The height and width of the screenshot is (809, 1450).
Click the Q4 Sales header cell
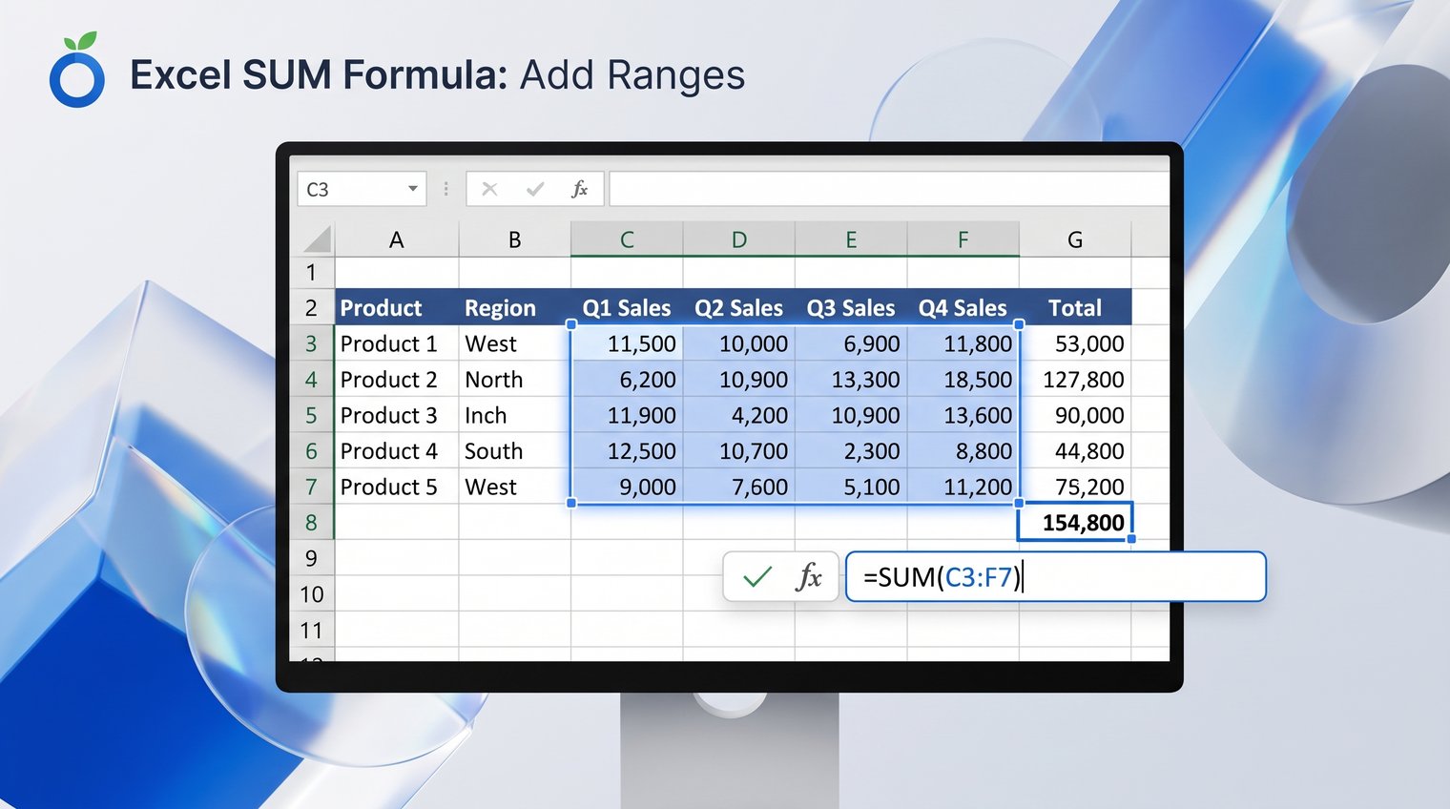point(963,307)
